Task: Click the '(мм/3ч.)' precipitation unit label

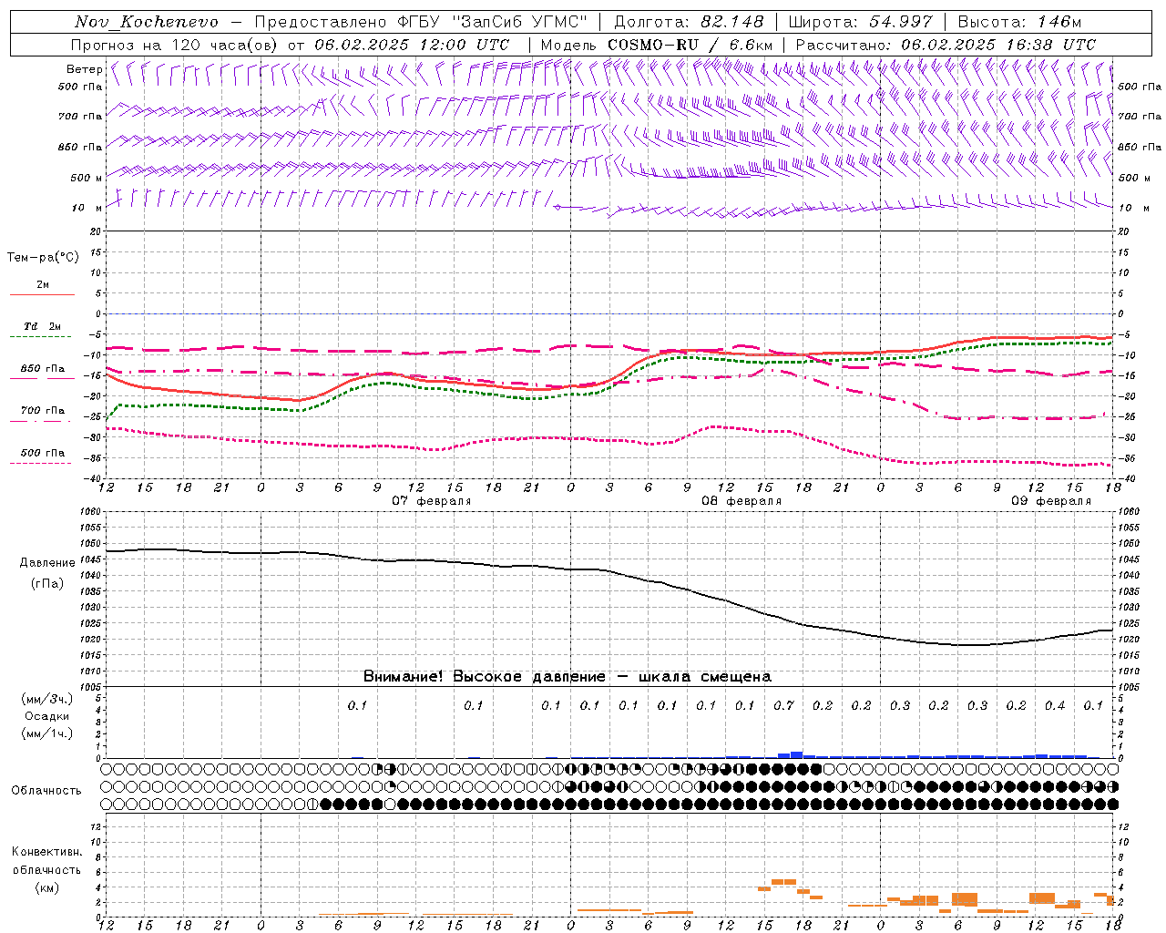Action: point(46,699)
